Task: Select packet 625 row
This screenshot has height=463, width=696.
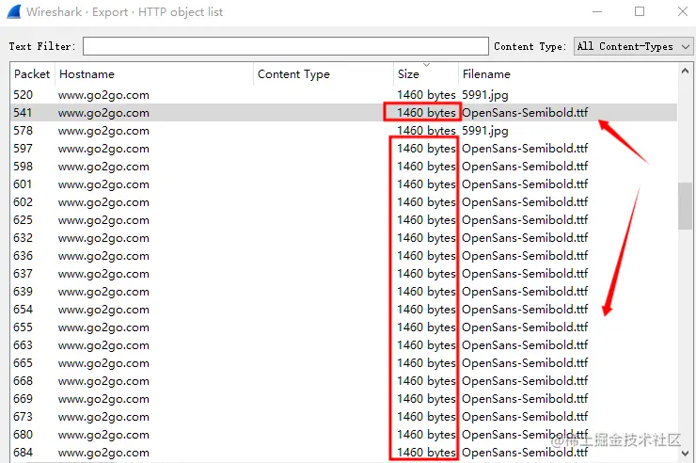Action: [x=344, y=219]
